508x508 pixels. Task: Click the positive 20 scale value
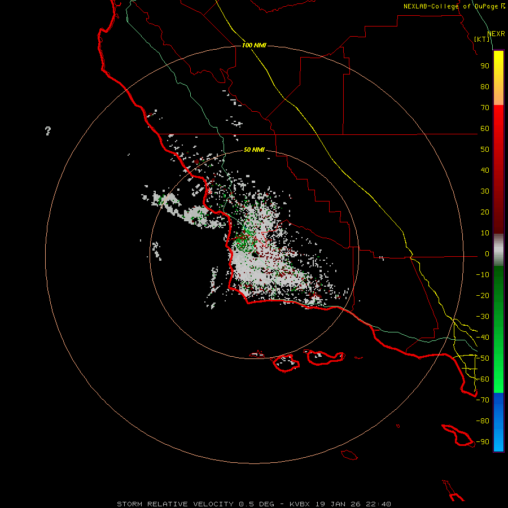click(485, 212)
